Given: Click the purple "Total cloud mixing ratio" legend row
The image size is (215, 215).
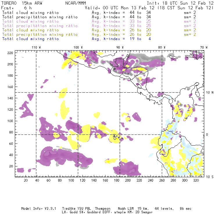Looking at the screenshot, I should 31,21.
